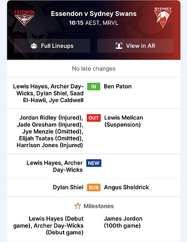The height and width of the screenshot is (242, 187).
Task: Select James Jordon 100th game milestone
Action: [x=123, y=222]
